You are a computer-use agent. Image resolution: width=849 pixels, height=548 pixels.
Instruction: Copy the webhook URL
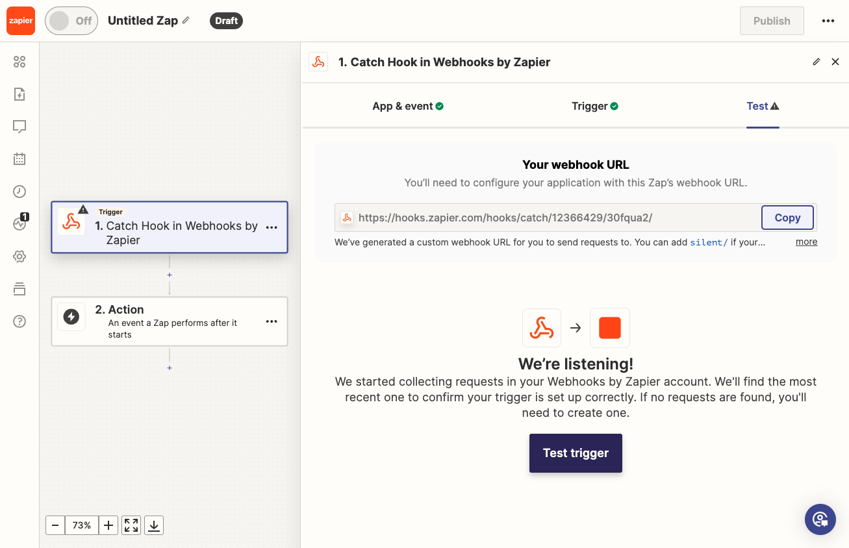point(787,218)
